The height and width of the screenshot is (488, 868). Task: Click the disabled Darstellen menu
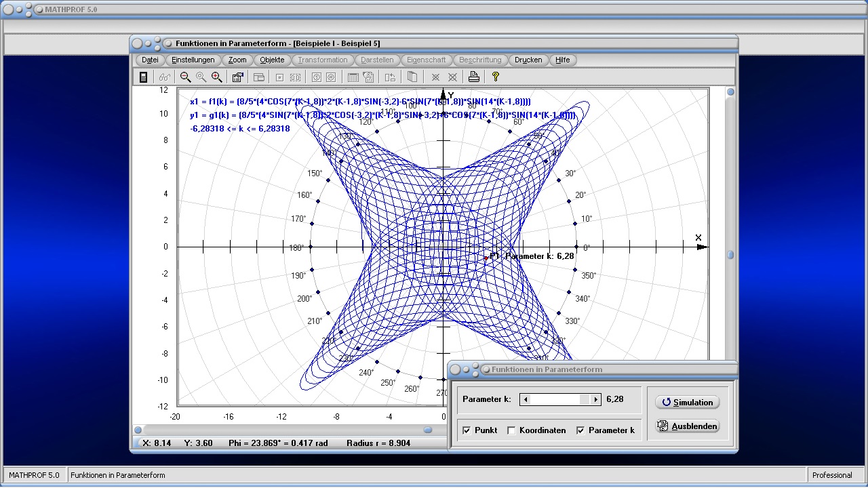click(x=377, y=60)
